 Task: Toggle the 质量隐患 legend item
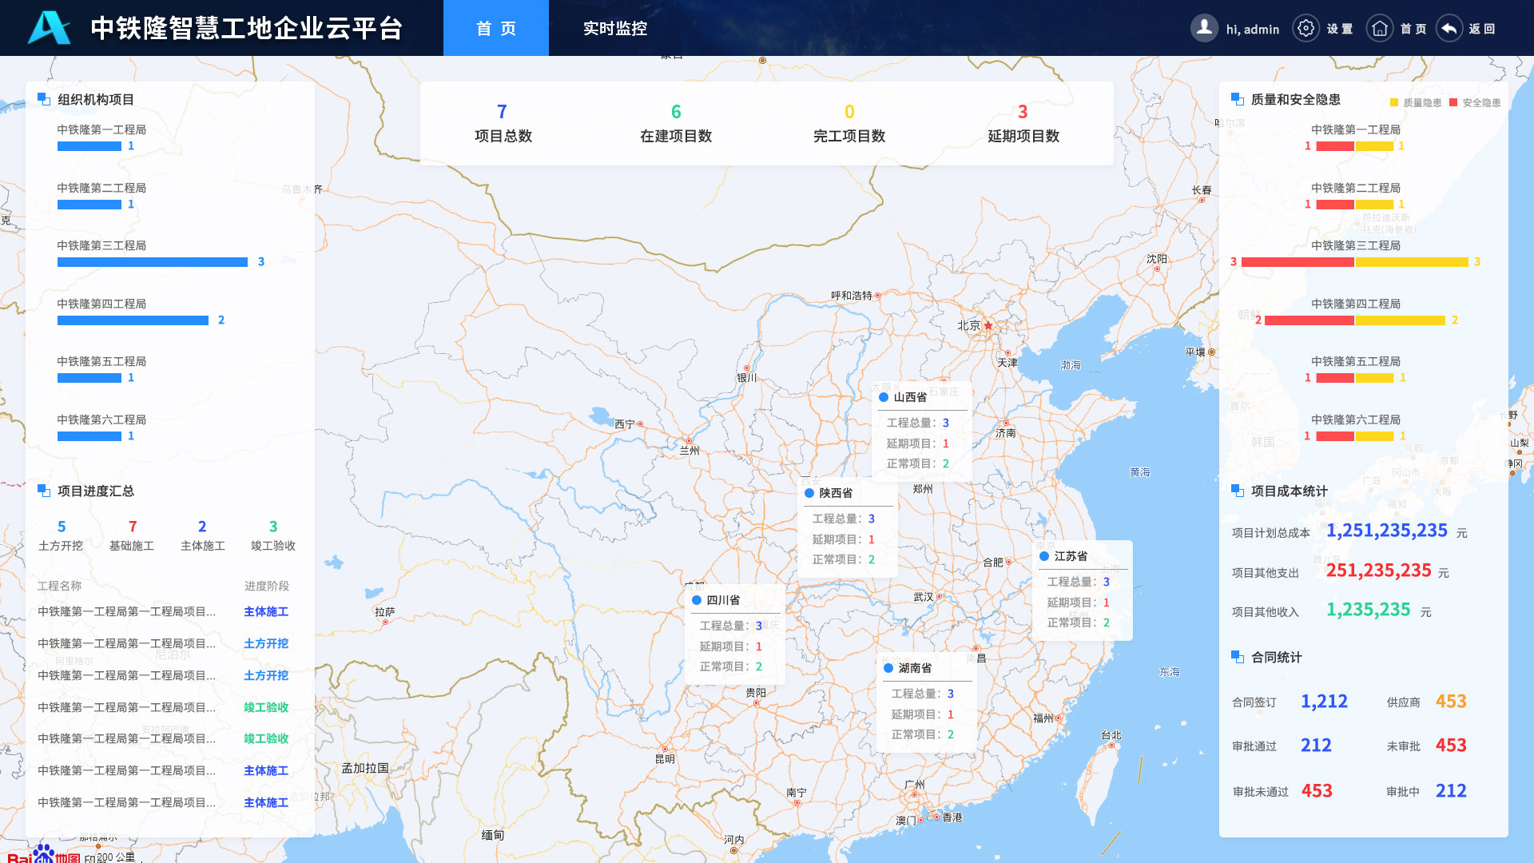1415,102
